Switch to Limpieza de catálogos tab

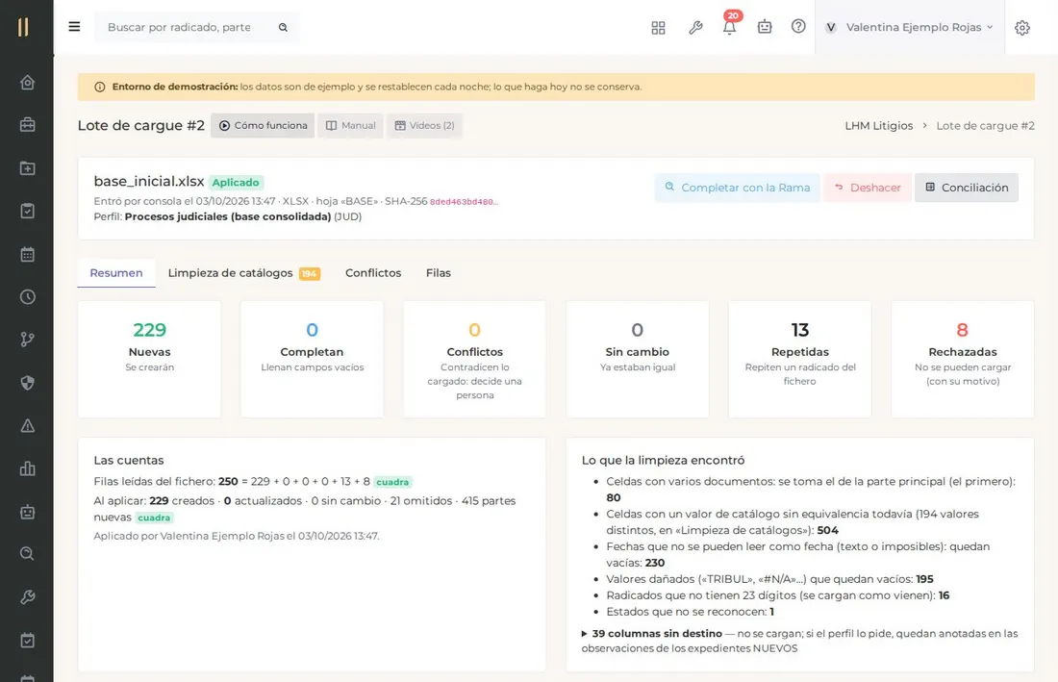point(243,272)
